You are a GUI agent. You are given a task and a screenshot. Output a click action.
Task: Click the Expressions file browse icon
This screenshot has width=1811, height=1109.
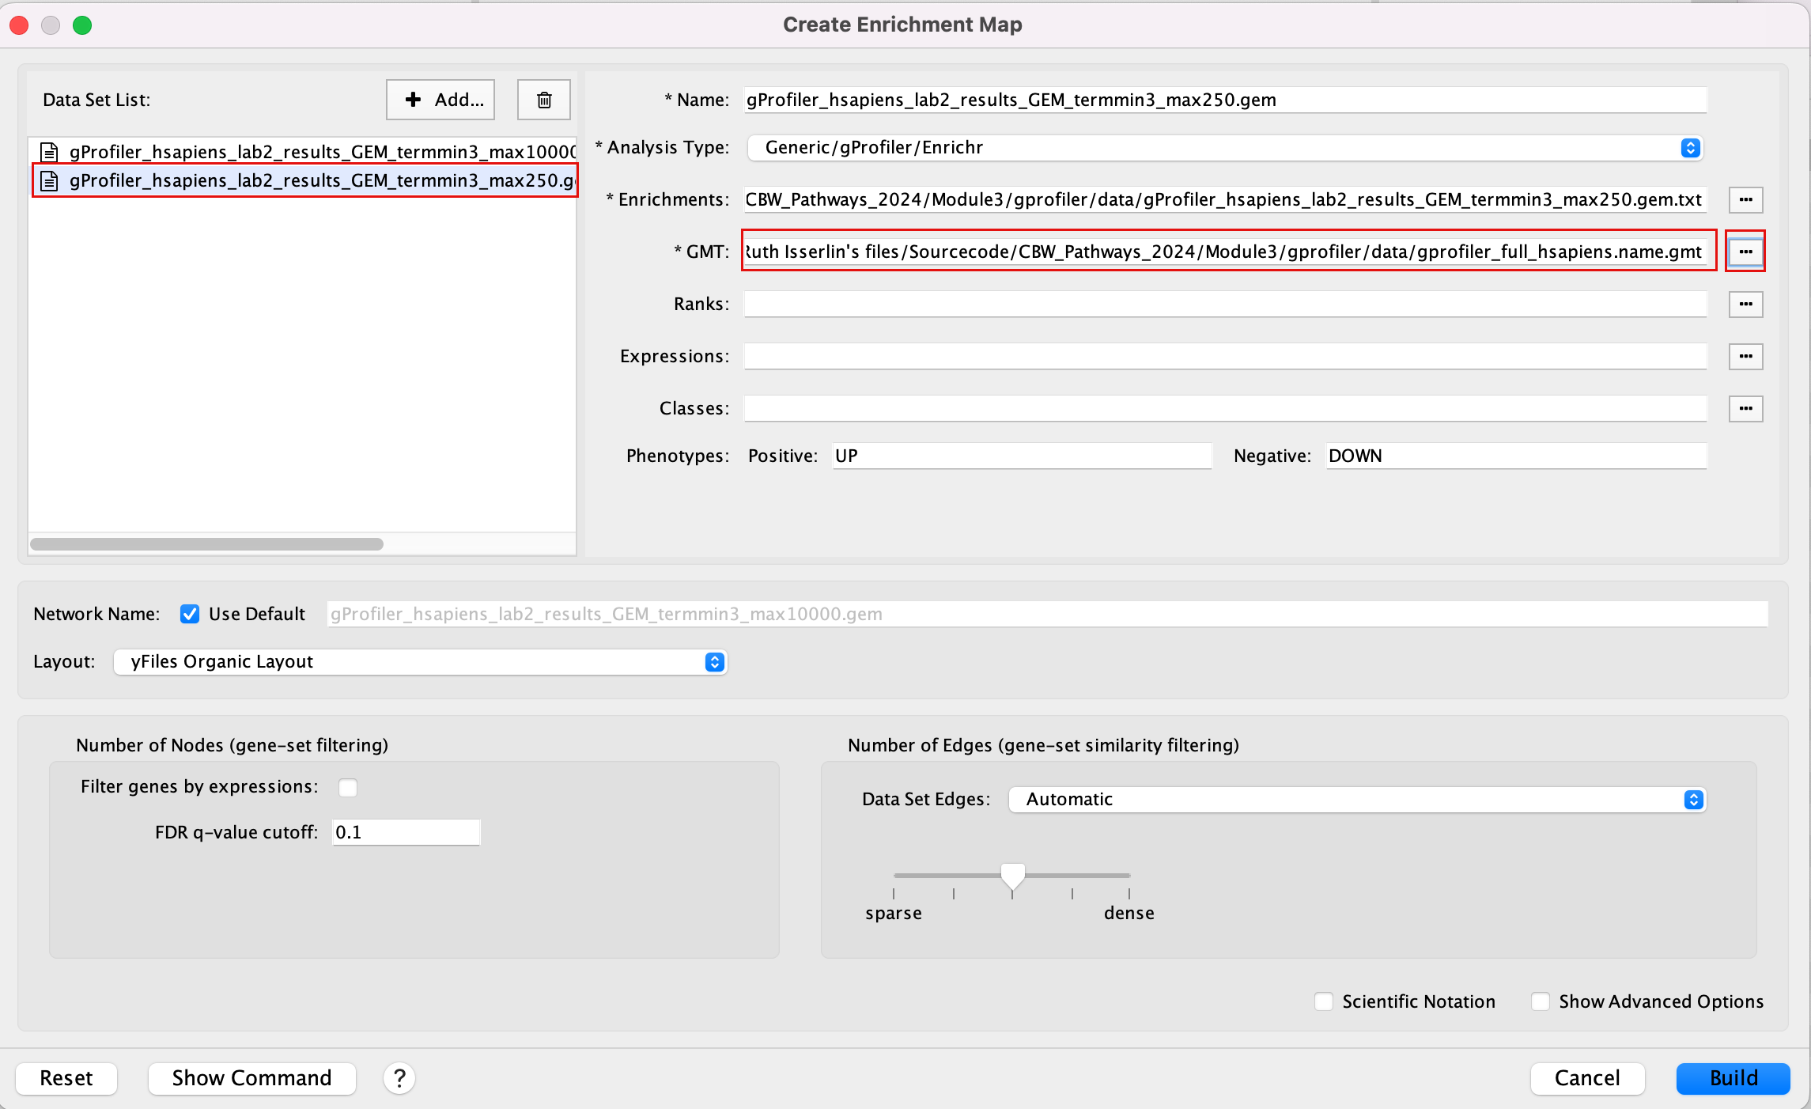point(1746,356)
